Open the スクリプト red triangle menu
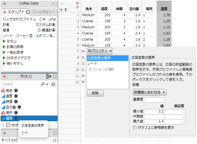The width and height of the screenshot is (197, 144). tap(5, 12)
